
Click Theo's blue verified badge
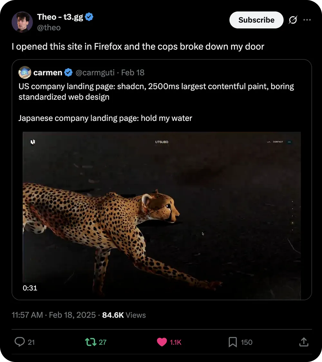89,17
